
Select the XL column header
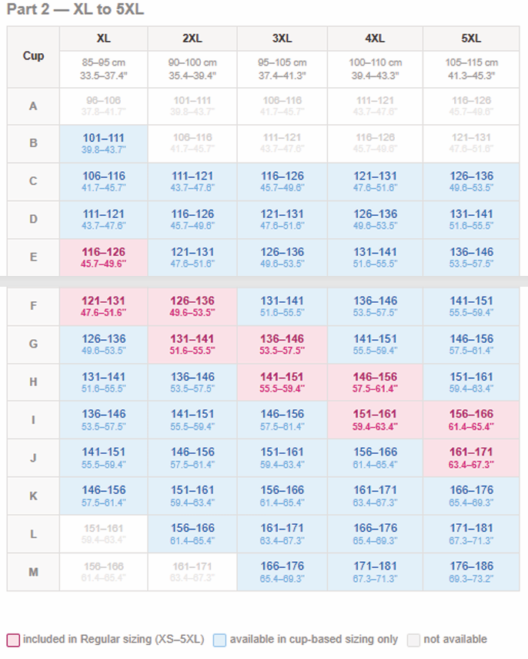pos(104,39)
